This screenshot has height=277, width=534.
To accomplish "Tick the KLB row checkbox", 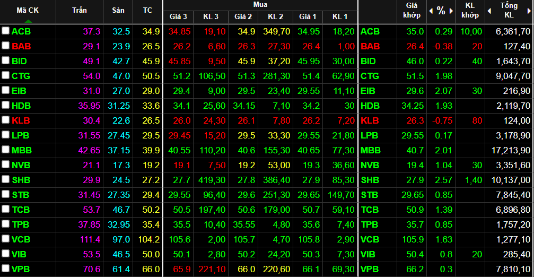I will tap(5, 120).
